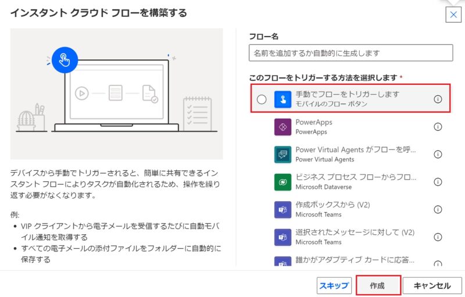Viewport: 465px width, 297px height.
Task: Click the Power Virtual Agents chat icon
Action: [x=283, y=154]
